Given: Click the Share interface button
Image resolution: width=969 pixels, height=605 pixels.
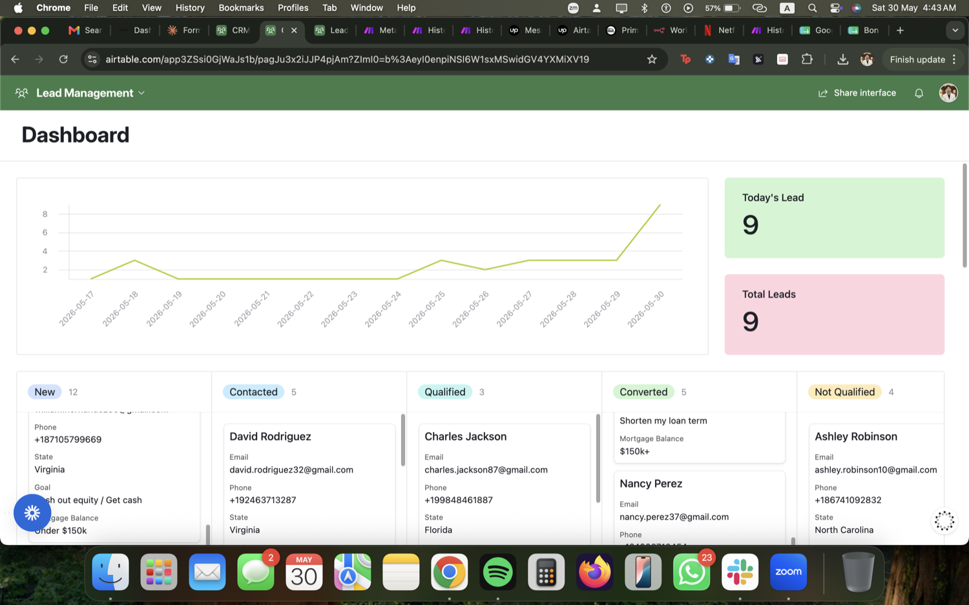Looking at the screenshot, I should click(x=857, y=93).
